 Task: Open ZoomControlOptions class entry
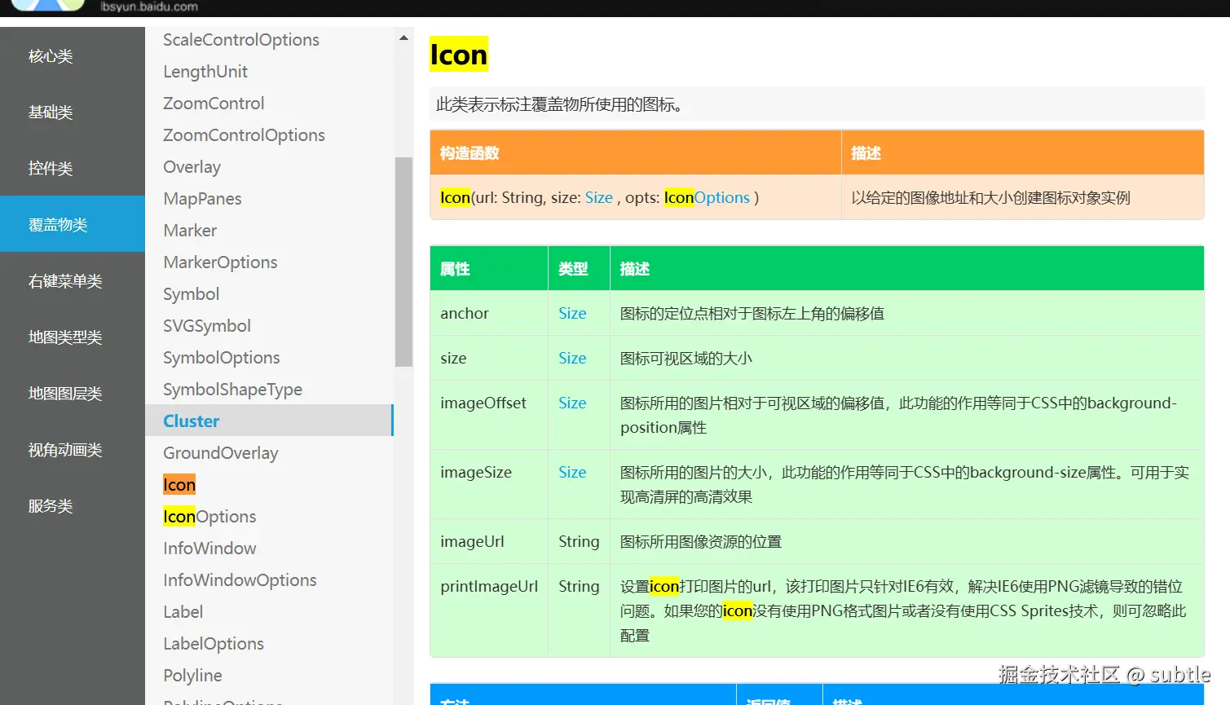244,135
